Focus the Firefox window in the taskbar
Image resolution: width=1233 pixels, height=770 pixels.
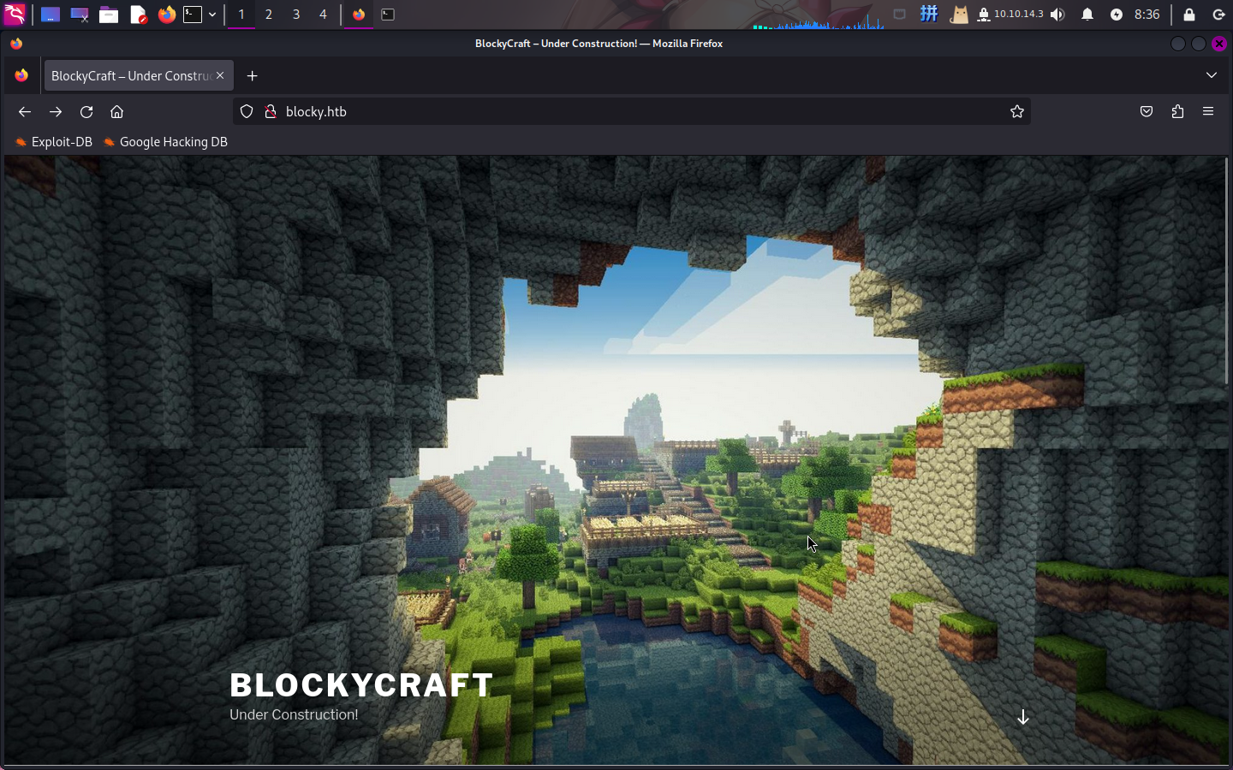(359, 15)
